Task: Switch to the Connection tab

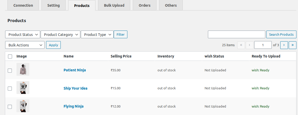Action: (x=23, y=5)
